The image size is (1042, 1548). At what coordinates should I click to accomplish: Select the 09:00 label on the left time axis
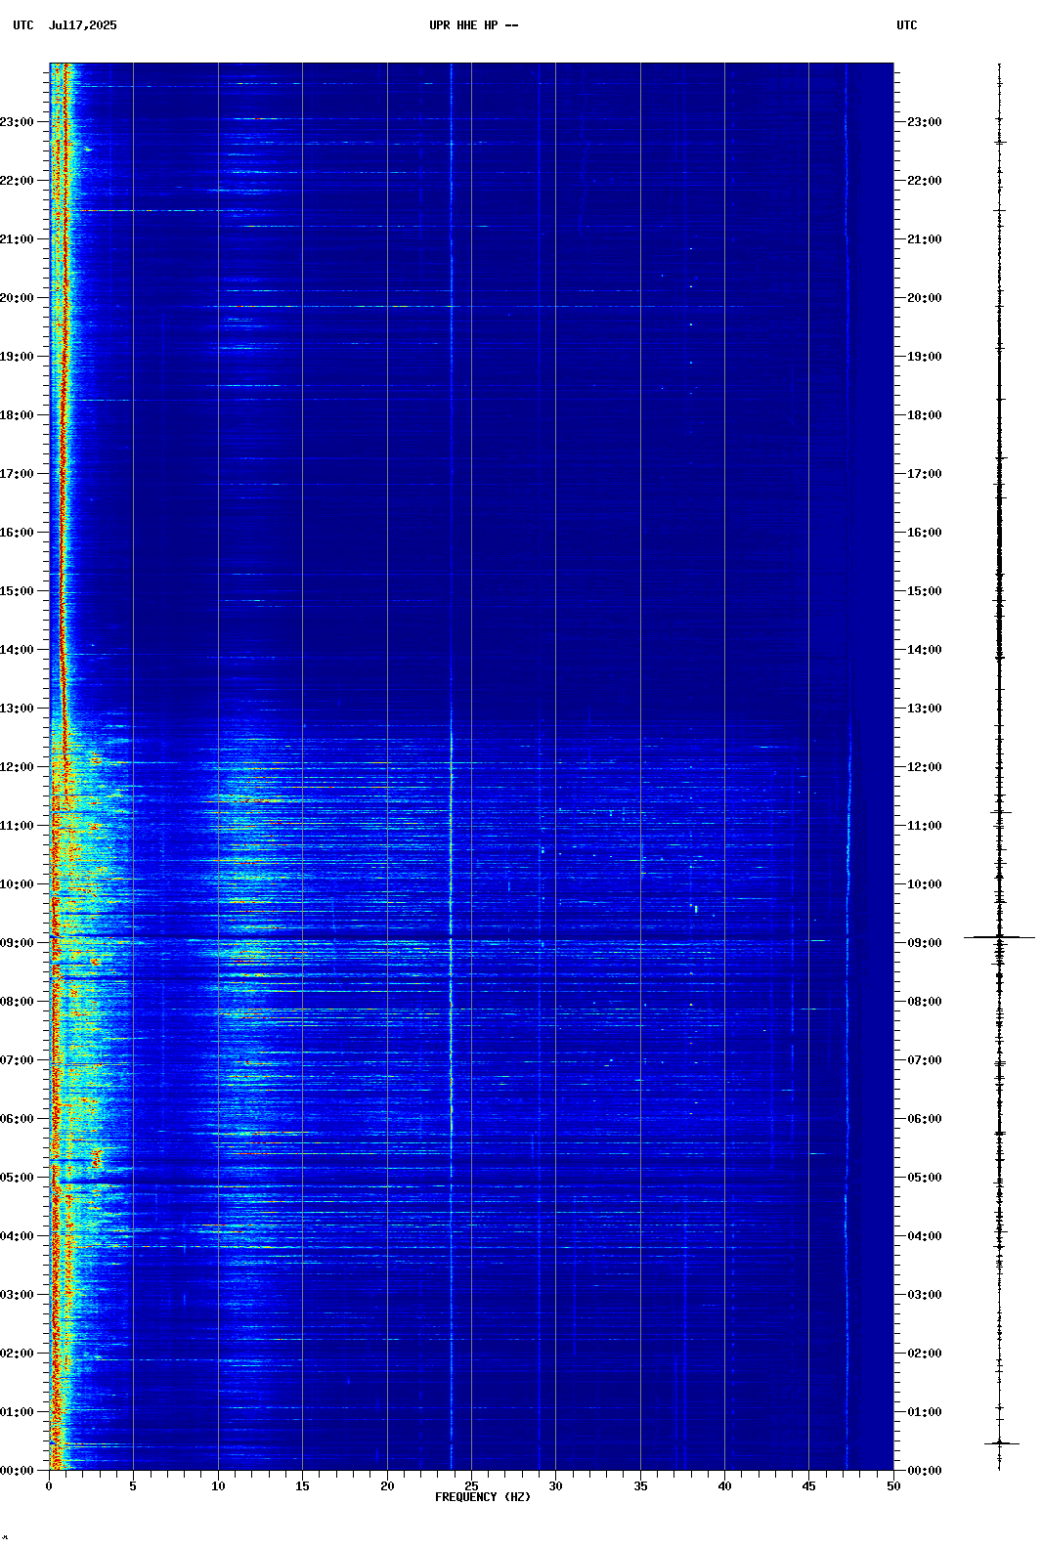tap(17, 943)
